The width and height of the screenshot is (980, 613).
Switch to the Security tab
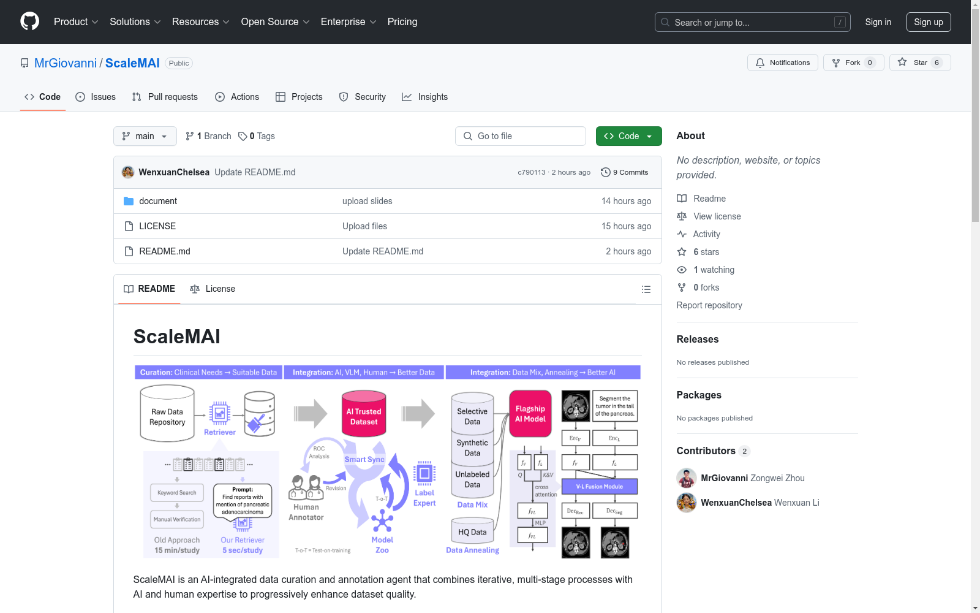[x=363, y=97]
